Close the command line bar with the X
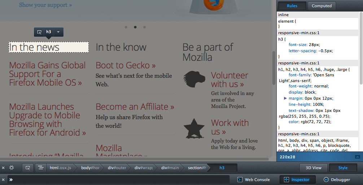 (x=3, y=180)
